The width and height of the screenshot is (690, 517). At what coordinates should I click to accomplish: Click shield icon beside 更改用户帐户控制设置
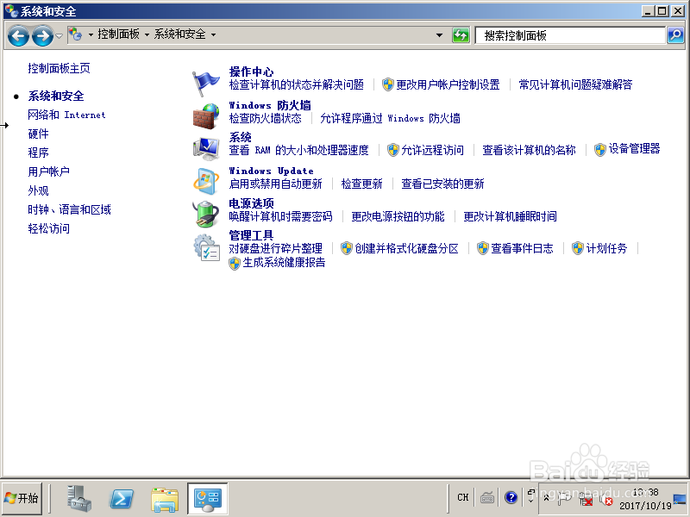(387, 84)
